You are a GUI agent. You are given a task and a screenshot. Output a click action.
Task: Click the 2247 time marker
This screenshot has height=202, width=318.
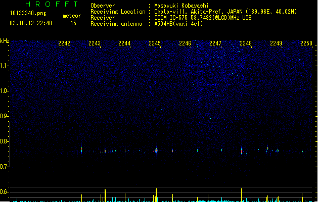[215, 43]
